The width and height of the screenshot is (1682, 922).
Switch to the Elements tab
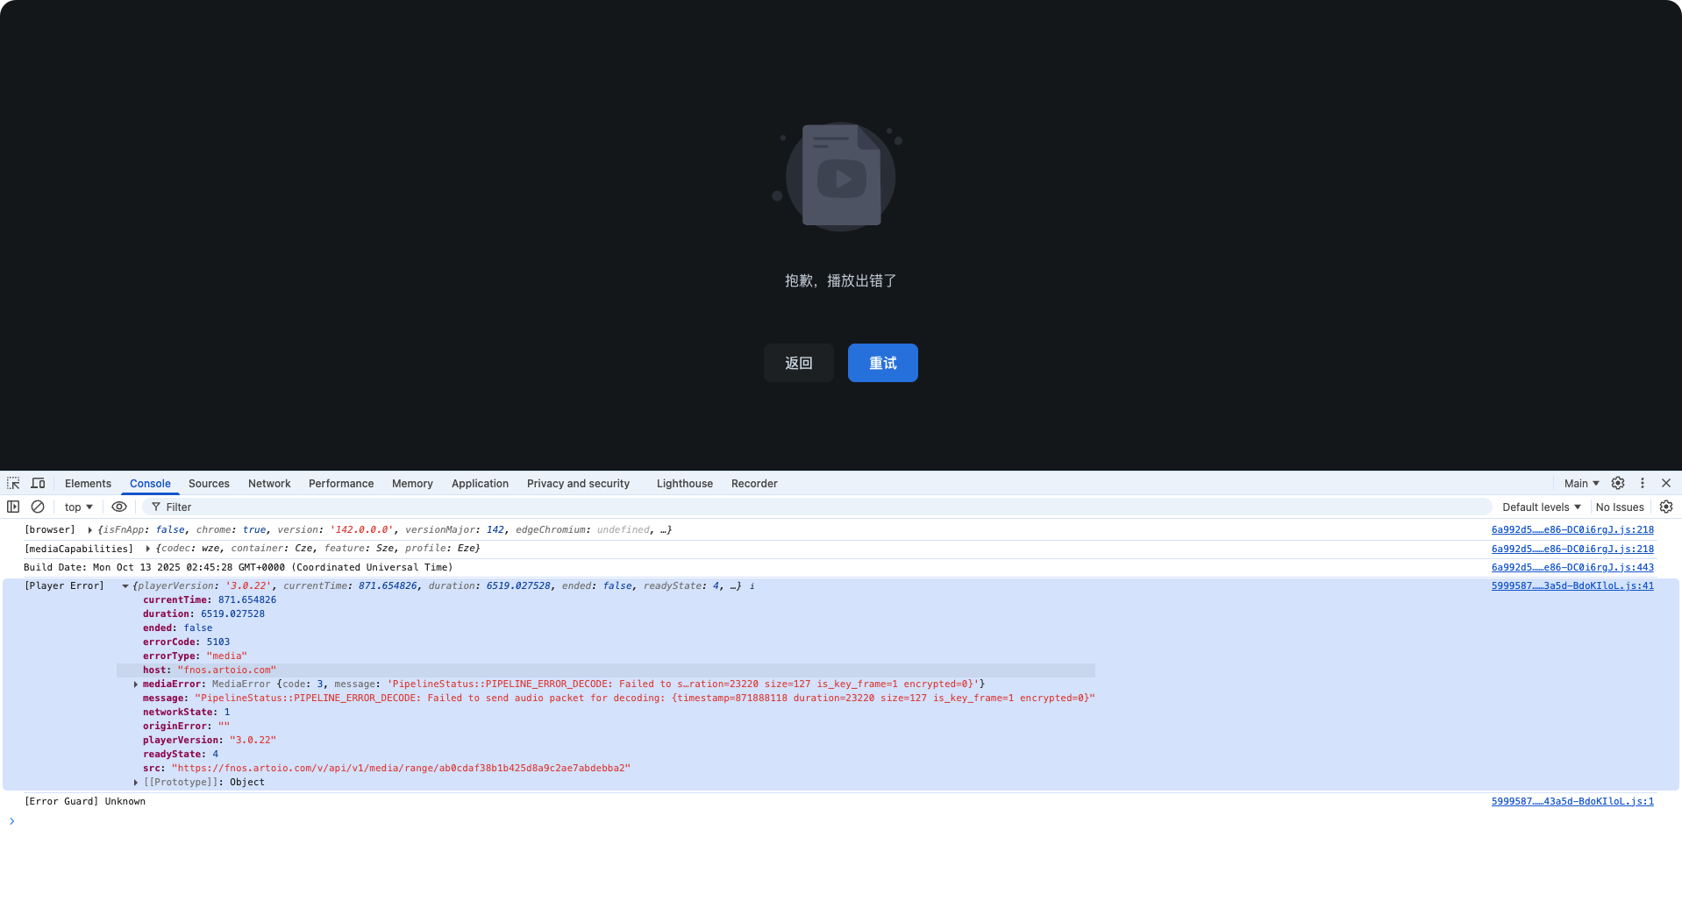pyautogui.click(x=88, y=483)
